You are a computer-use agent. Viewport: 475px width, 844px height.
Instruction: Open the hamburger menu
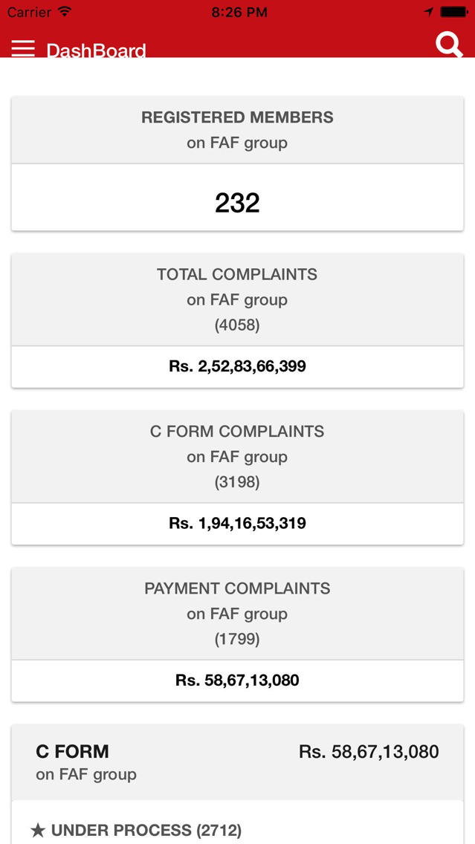(x=23, y=48)
